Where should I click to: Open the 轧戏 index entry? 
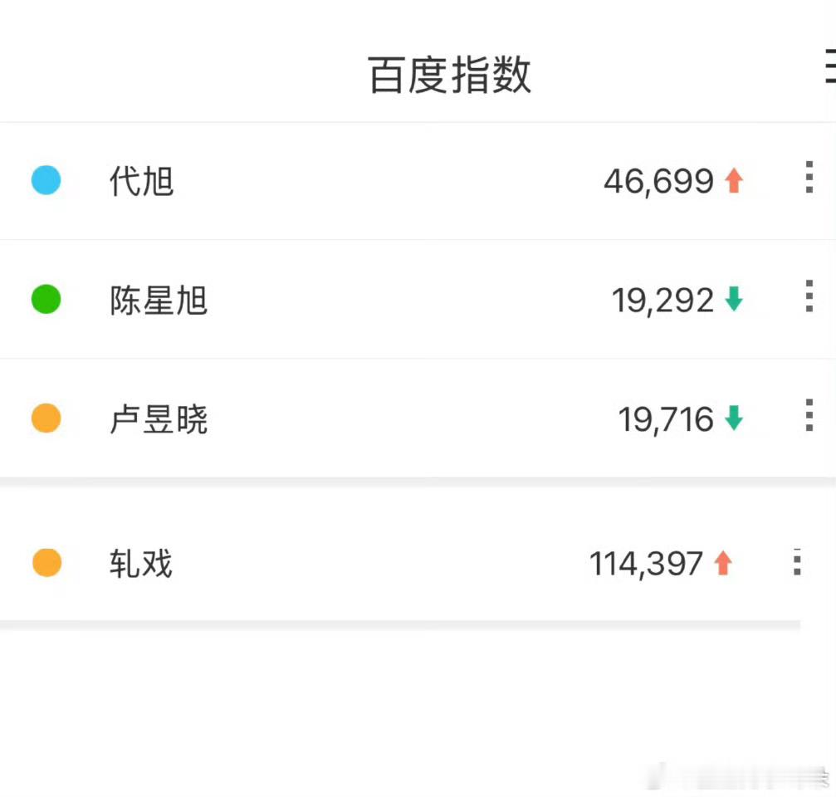coord(139,565)
